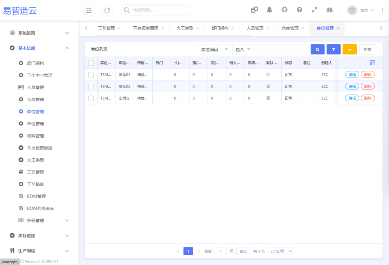Screen dimensions: 389x265
Task: Open the 库位编码 field dropdown
Action: pyautogui.click(x=214, y=49)
